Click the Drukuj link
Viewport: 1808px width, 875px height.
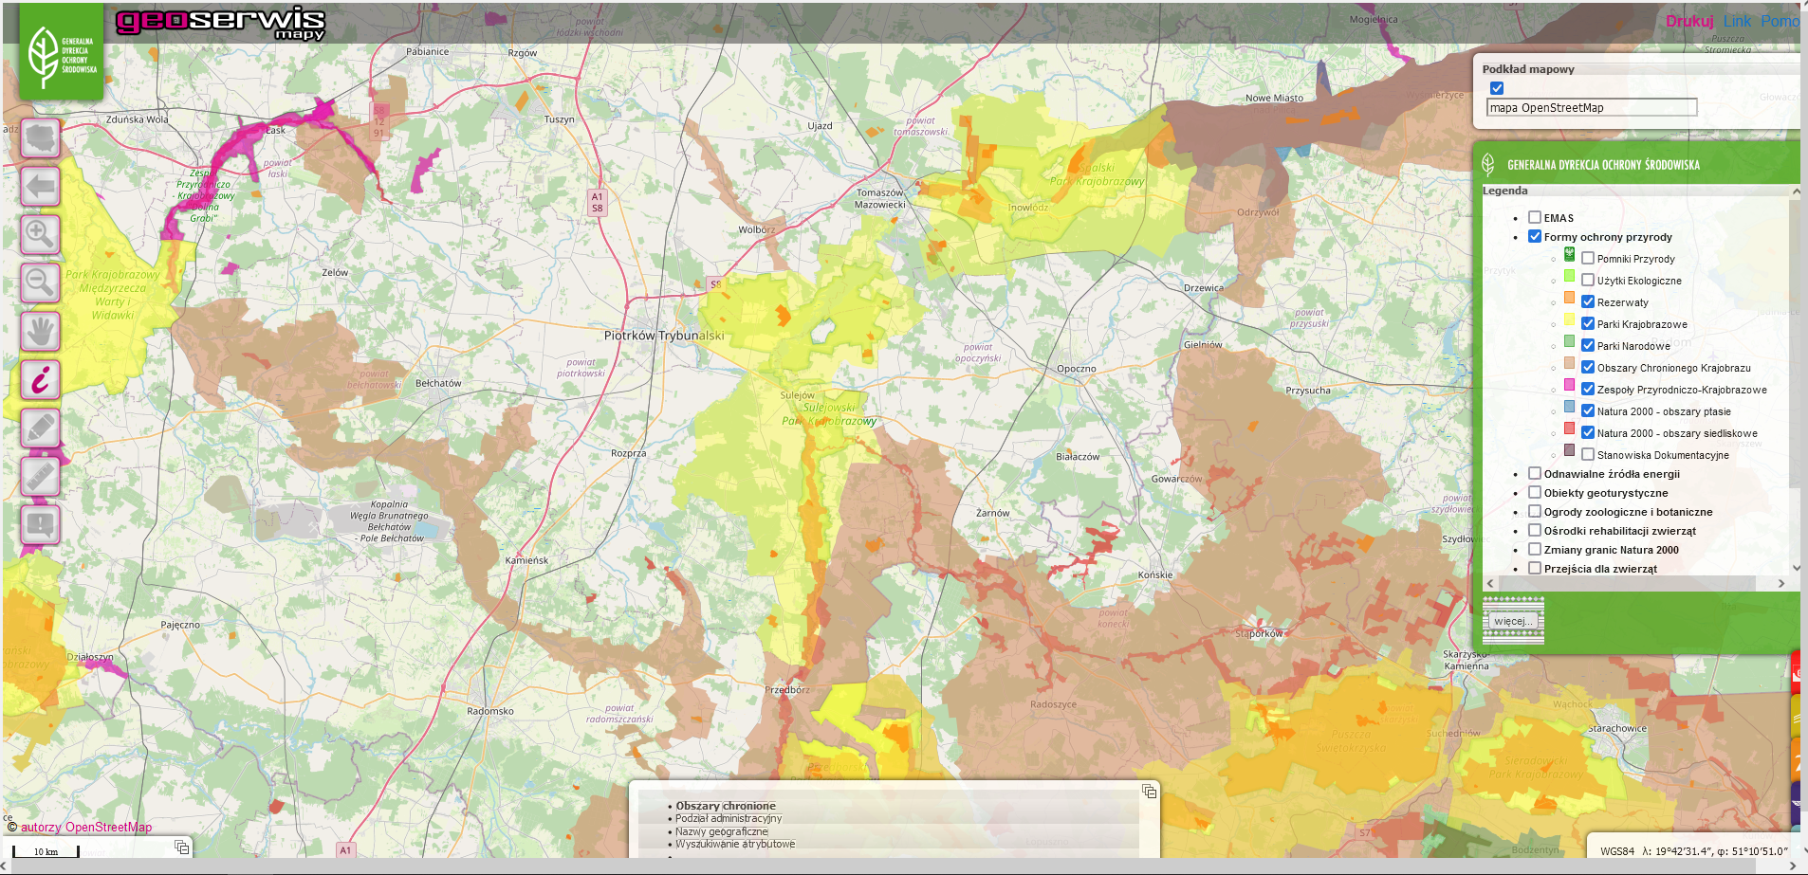[x=1688, y=21]
